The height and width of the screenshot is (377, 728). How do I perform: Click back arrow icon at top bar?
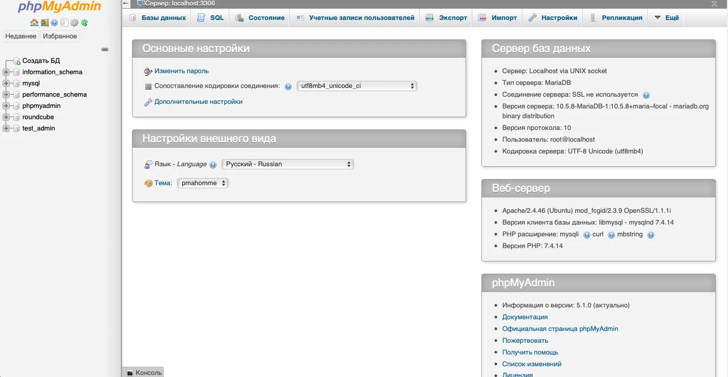(x=126, y=4)
